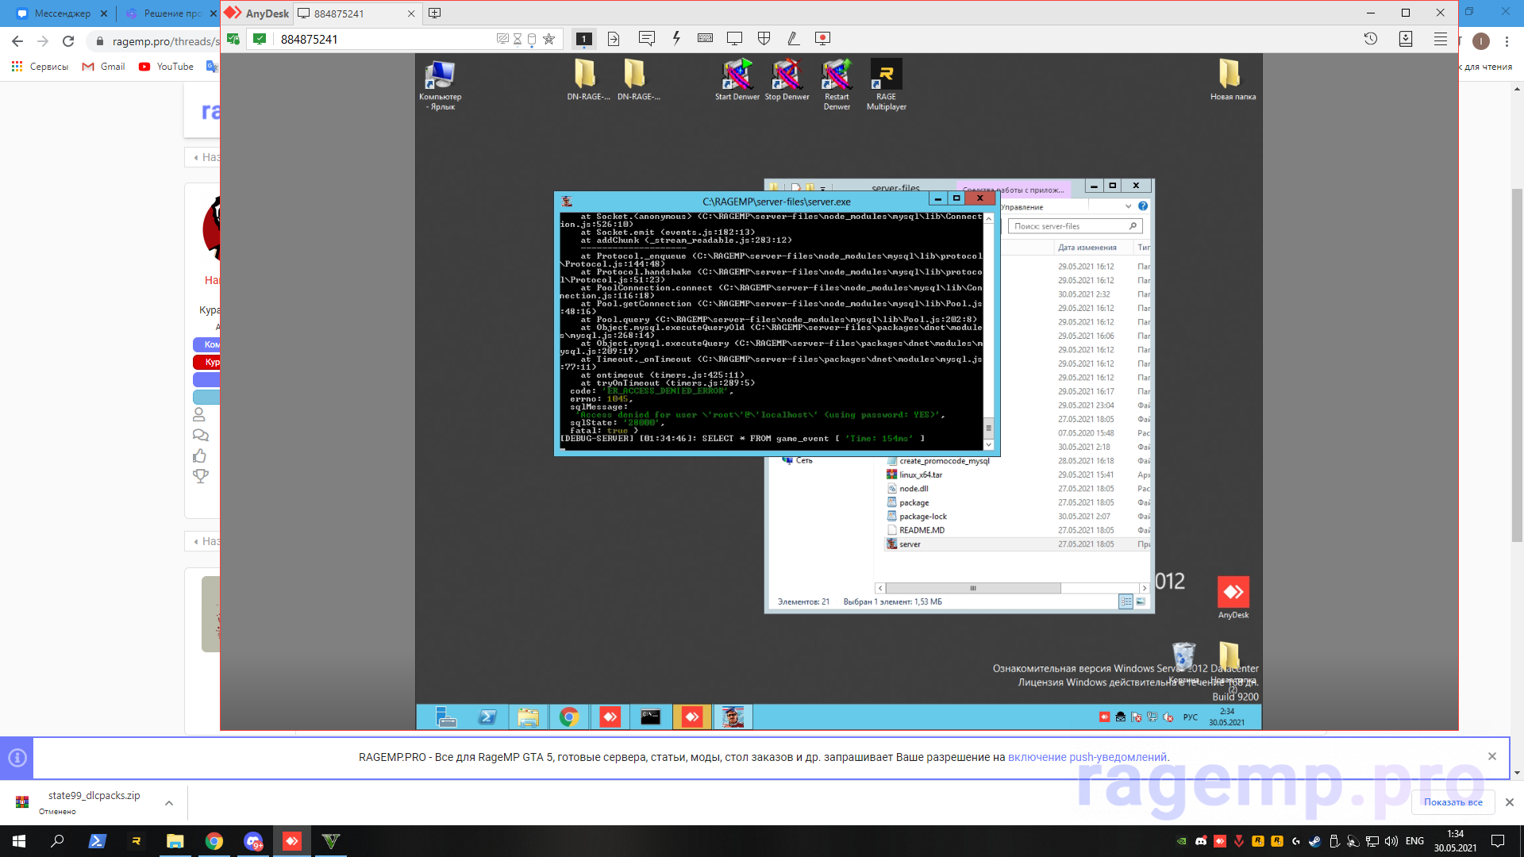Open options chevron for state99_dlcpacks.zip download
This screenshot has width=1524, height=857.
click(x=169, y=803)
